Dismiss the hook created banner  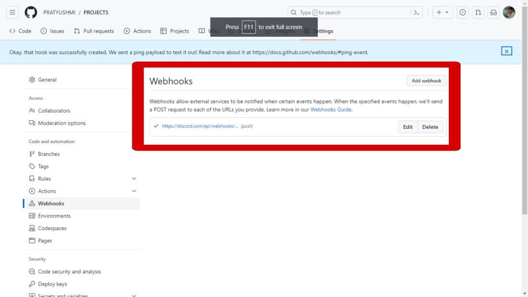[x=506, y=51]
